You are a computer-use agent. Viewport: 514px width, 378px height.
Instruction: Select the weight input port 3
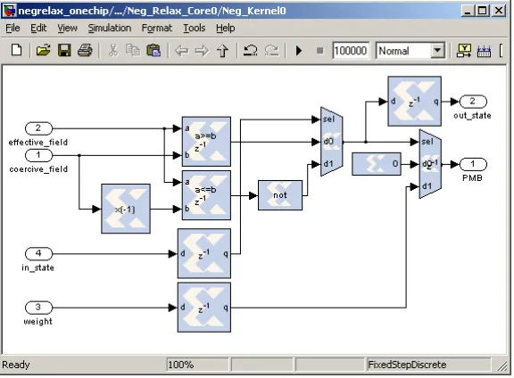tap(38, 308)
